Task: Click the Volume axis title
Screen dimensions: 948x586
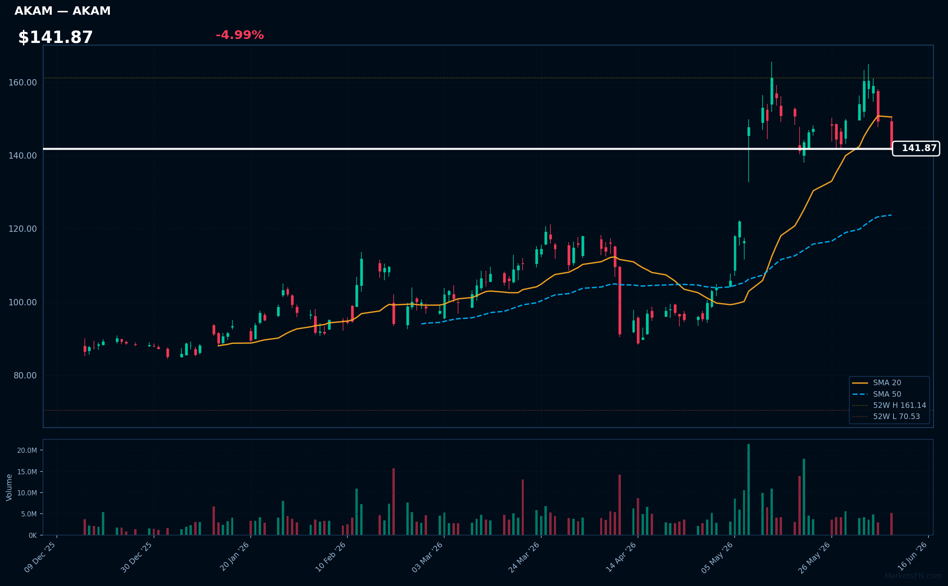Action: (9, 487)
